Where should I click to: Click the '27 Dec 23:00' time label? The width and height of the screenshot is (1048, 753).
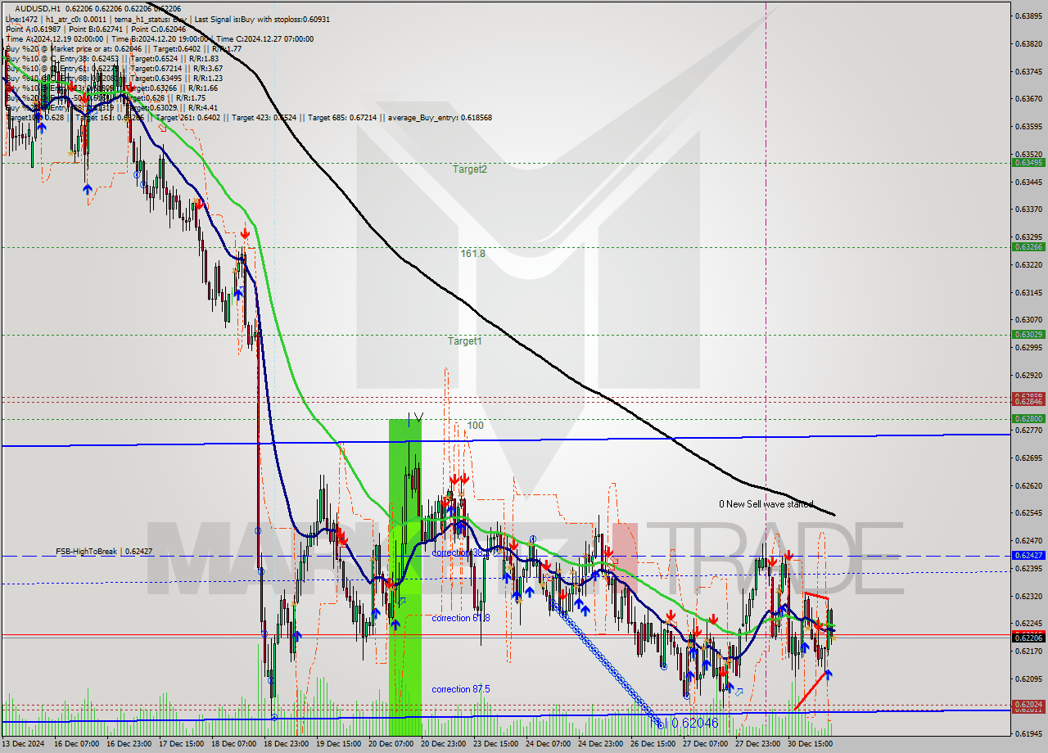coord(758,745)
